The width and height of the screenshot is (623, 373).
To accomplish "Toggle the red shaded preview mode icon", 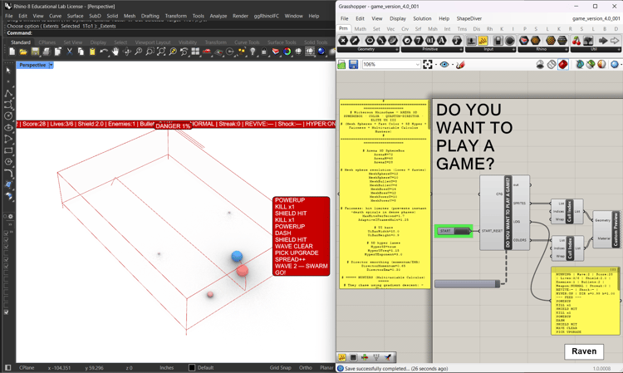I will coord(563,64).
